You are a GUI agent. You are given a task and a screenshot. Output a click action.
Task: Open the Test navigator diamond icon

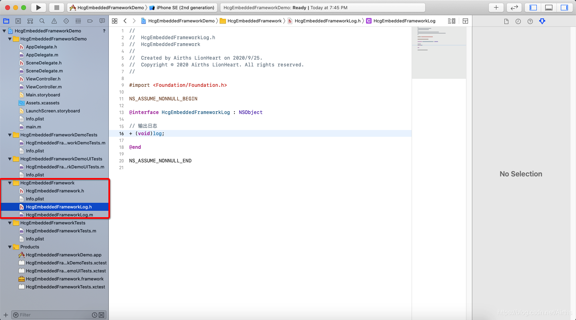tap(65, 20)
